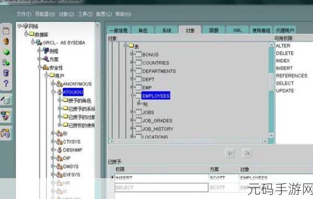This screenshot has height=199, width=313.
Task: Open help with the question mark icon
Action: (6, 83)
